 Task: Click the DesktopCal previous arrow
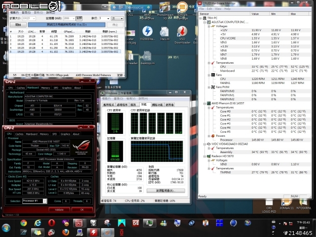(x=114, y=7)
